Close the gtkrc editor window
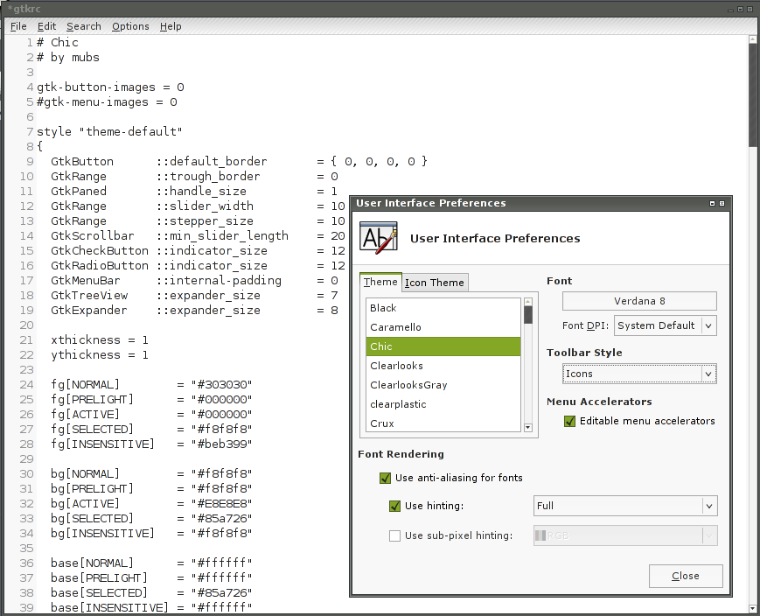This screenshot has height=616, width=760. click(x=750, y=10)
